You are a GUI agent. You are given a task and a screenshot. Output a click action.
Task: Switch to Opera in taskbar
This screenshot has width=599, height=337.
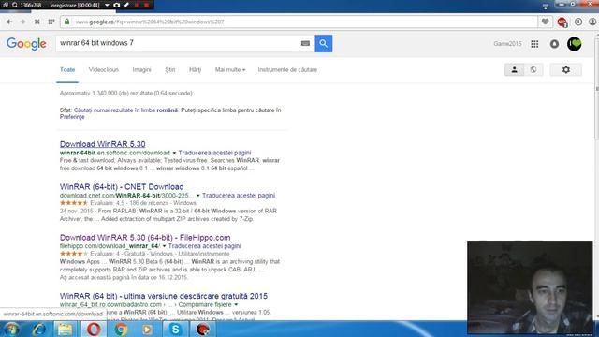click(94, 330)
